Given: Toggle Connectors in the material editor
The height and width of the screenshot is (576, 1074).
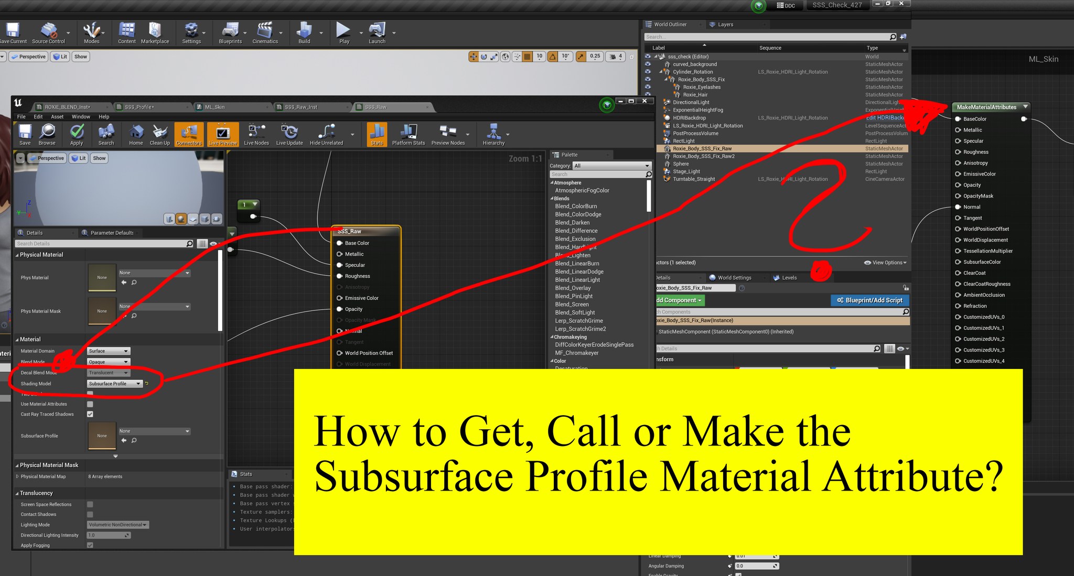Looking at the screenshot, I should 189,134.
